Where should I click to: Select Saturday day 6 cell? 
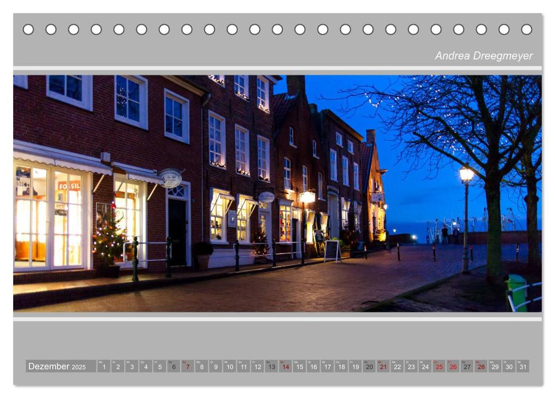point(174,366)
